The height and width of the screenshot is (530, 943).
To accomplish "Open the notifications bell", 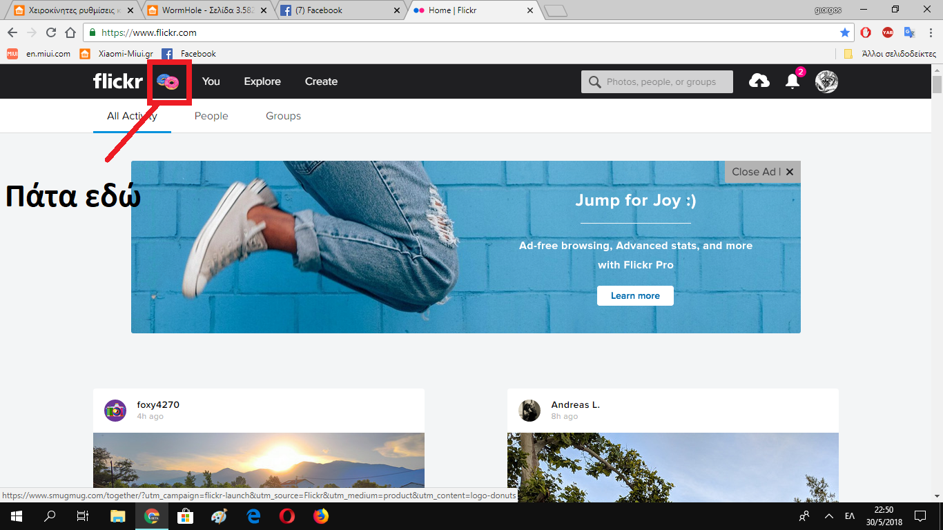I will coord(793,81).
